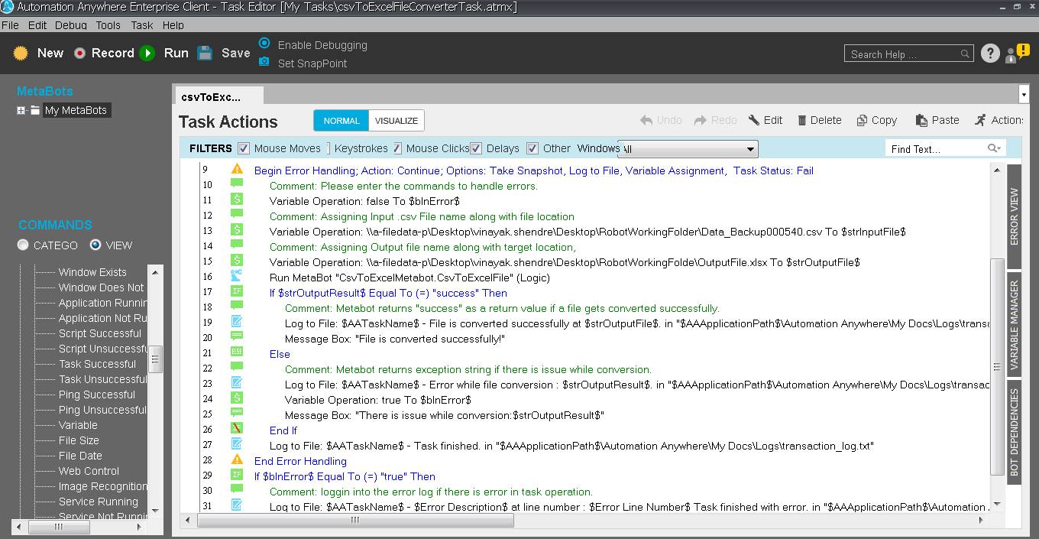Enable Debugging radio option

[264, 43]
